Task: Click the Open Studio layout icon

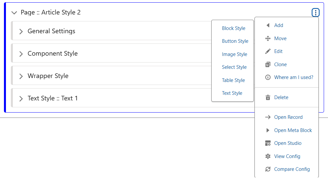Action: pos(268,143)
